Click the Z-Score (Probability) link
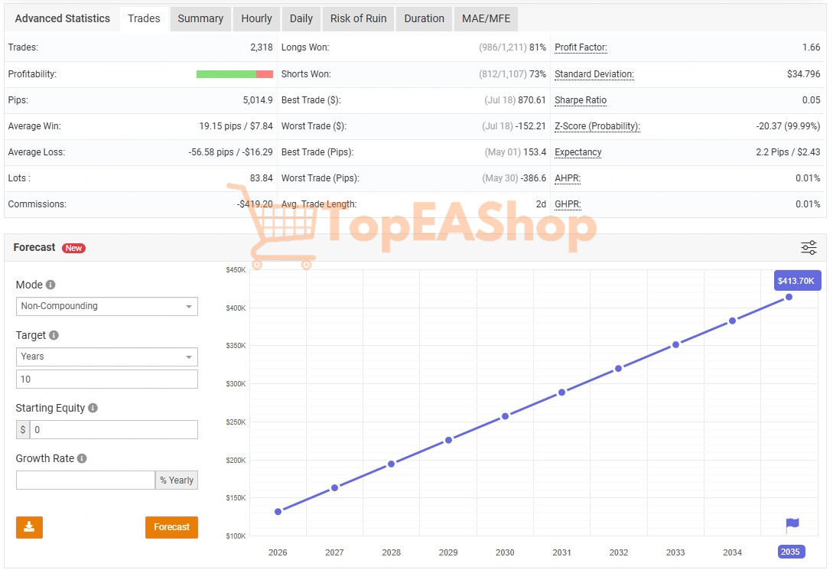833x570 pixels. point(597,126)
